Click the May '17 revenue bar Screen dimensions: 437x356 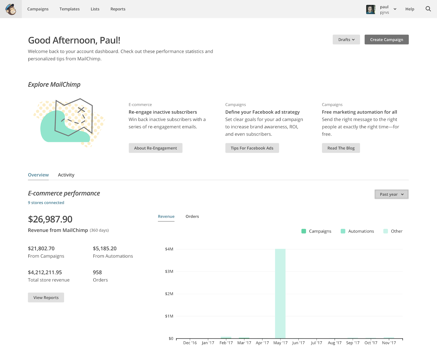tap(280, 293)
